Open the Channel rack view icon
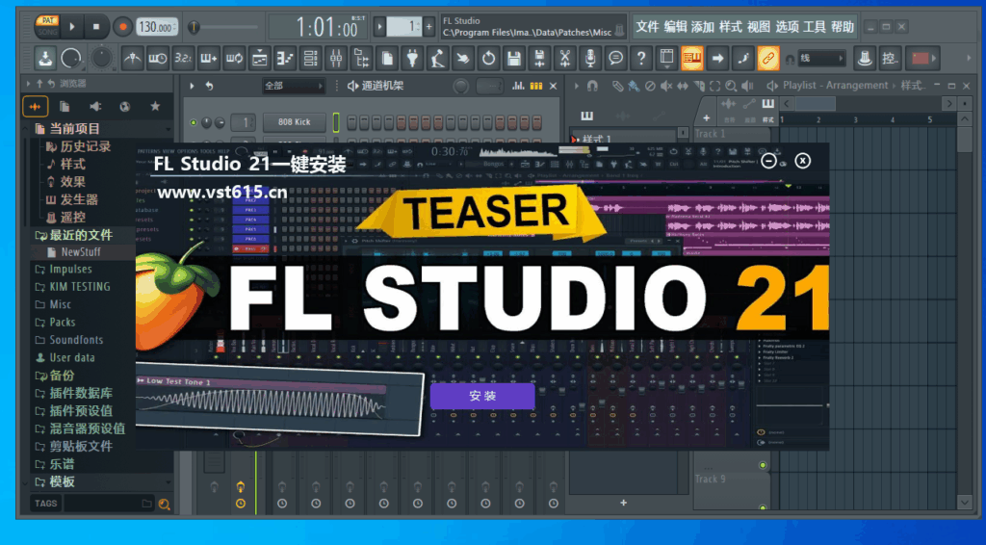The height and width of the screenshot is (545, 986). [311, 59]
